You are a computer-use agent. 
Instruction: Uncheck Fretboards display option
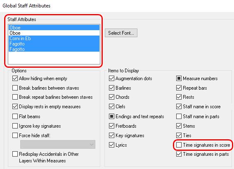point(111,126)
